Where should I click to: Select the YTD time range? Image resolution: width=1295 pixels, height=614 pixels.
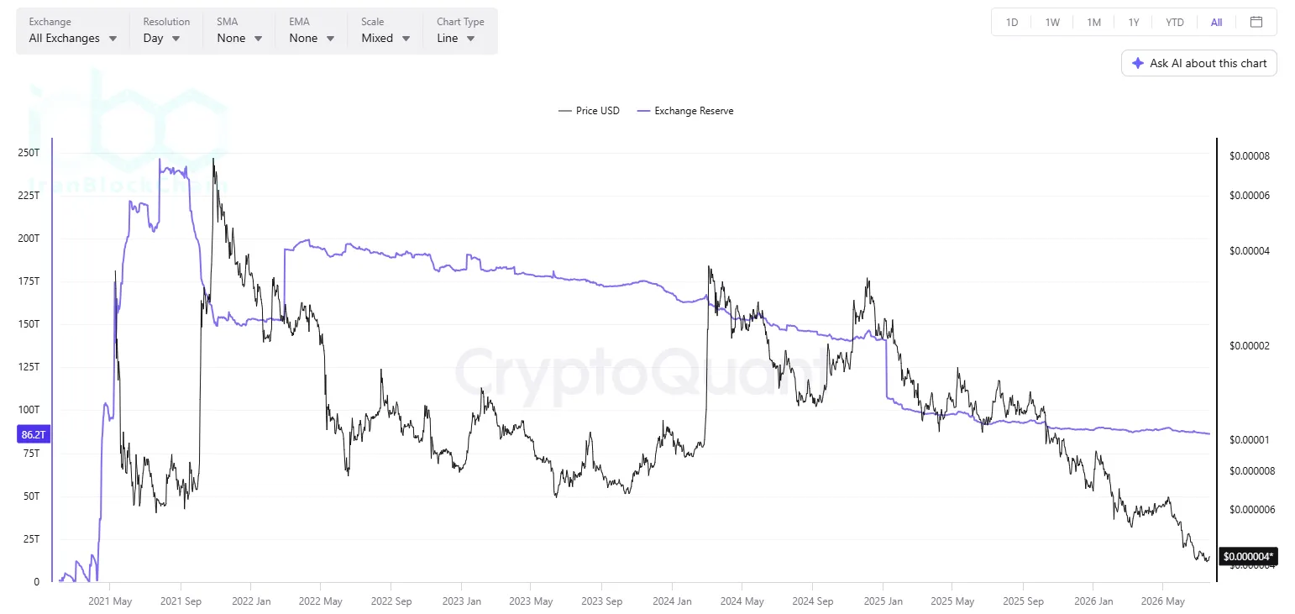pos(1175,23)
